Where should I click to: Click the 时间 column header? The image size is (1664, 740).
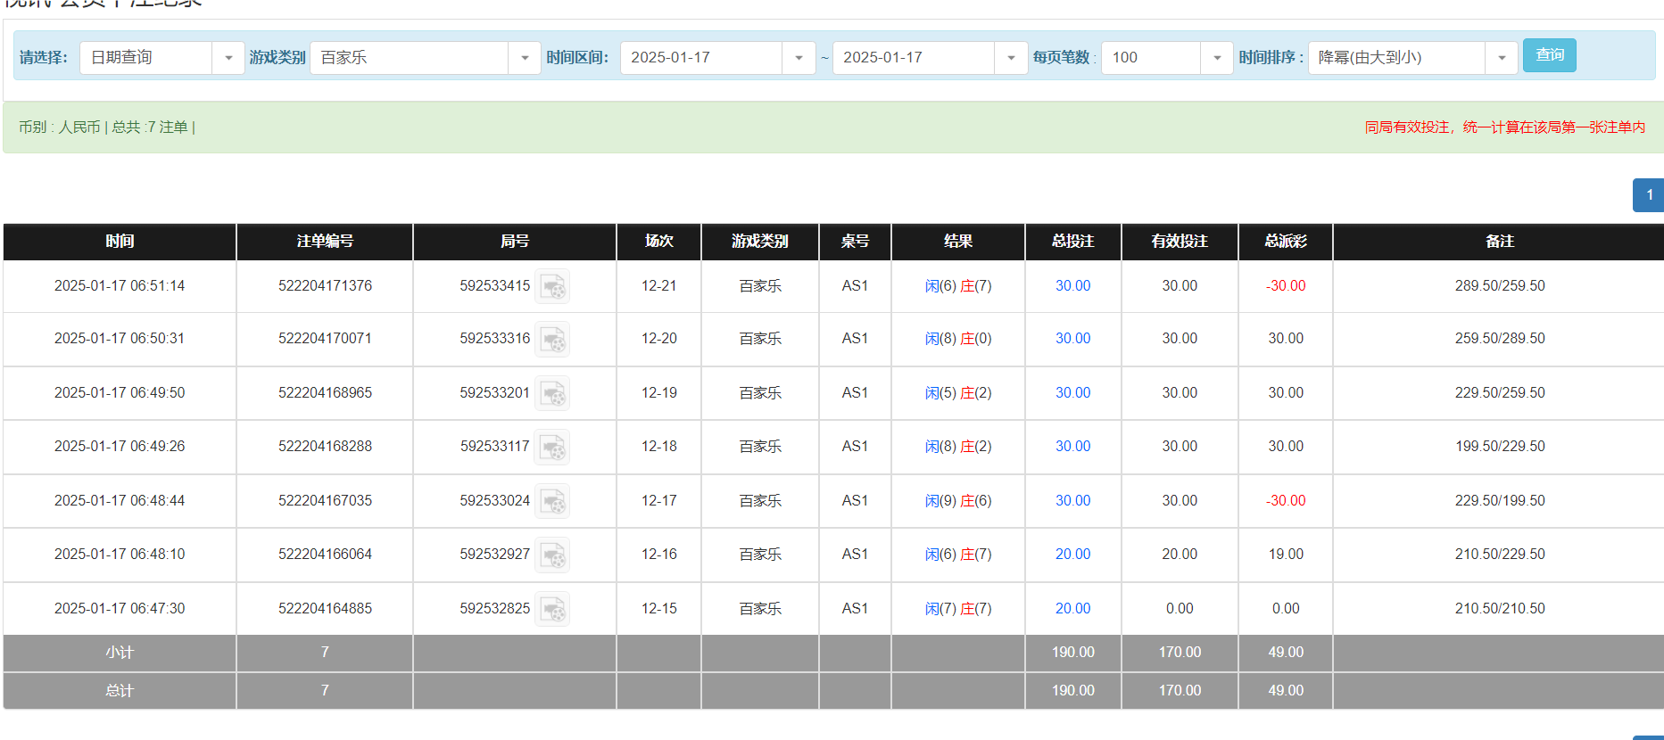point(120,242)
